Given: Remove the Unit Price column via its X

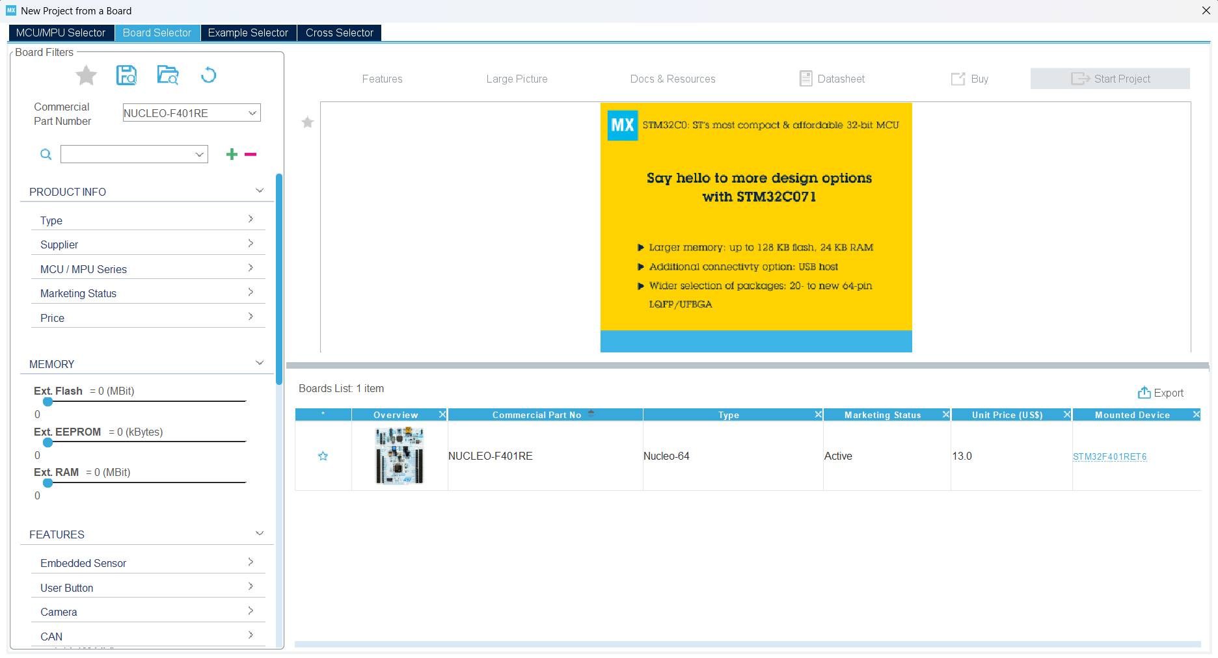Looking at the screenshot, I should [x=1067, y=414].
